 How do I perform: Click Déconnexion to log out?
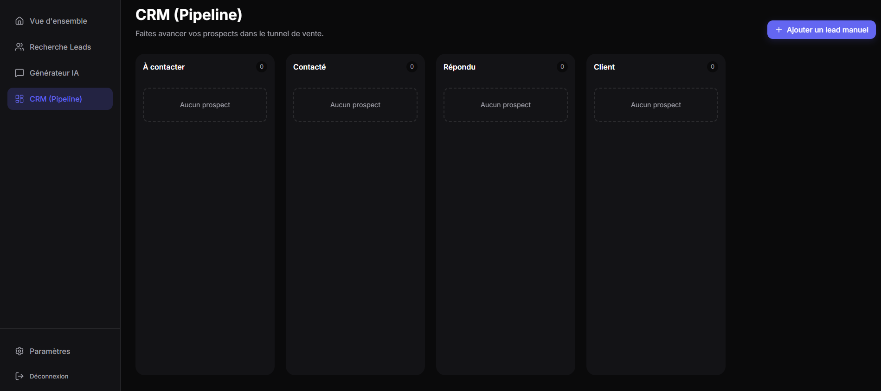(60, 376)
